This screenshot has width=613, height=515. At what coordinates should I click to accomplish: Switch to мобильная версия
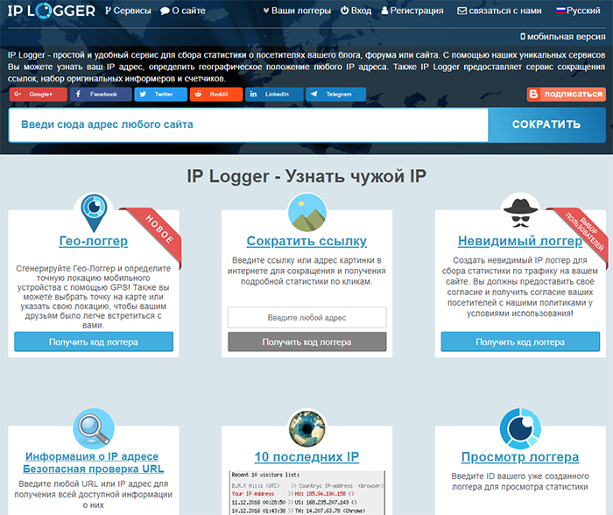[563, 37]
